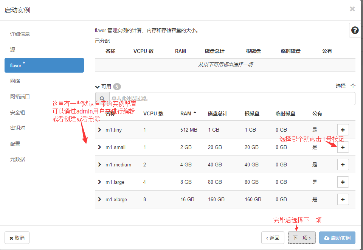Expand the m1.small row details
Viewport: 363px width, 250px height.
coord(99,147)
